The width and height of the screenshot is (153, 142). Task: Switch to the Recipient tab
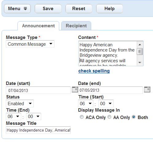pos(76,26)
